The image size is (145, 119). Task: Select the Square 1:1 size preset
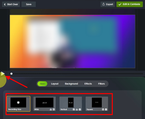(97, 104)
